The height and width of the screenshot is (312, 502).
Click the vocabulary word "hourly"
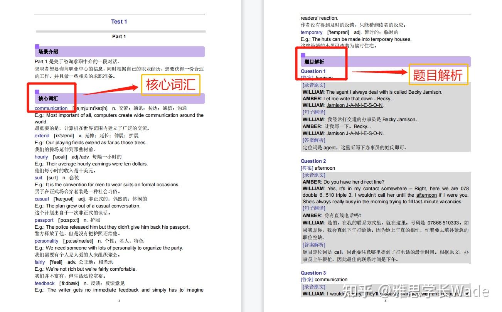(x=41, y=157)
